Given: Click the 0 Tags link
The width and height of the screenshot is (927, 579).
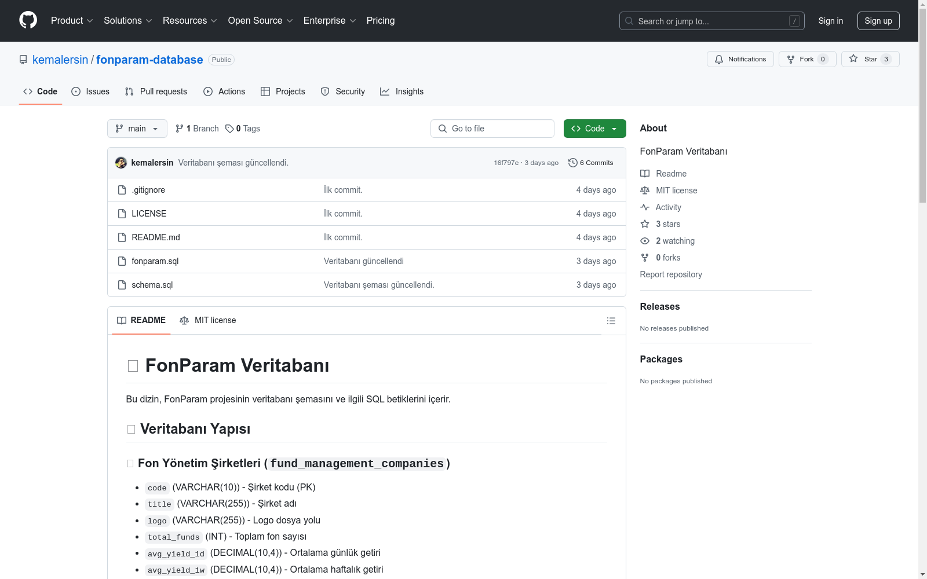Looking at the screenshot, I should (x=243, y=129).
